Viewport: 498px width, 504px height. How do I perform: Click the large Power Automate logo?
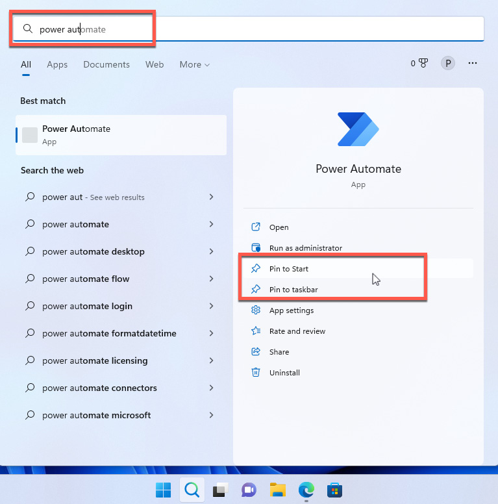[358, 129]
